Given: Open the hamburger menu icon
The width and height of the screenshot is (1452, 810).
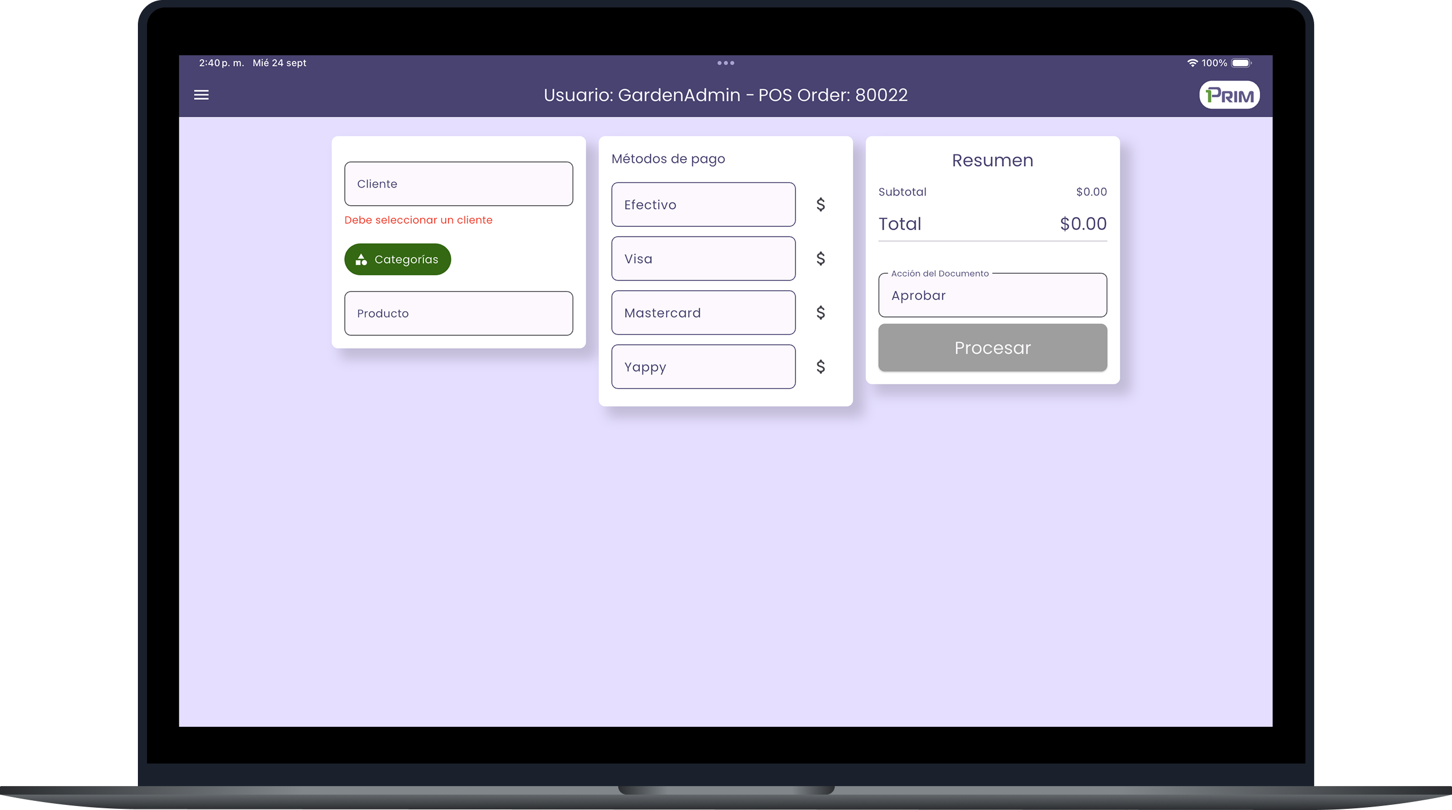Looking at the screenshot, I should point(201,95).
